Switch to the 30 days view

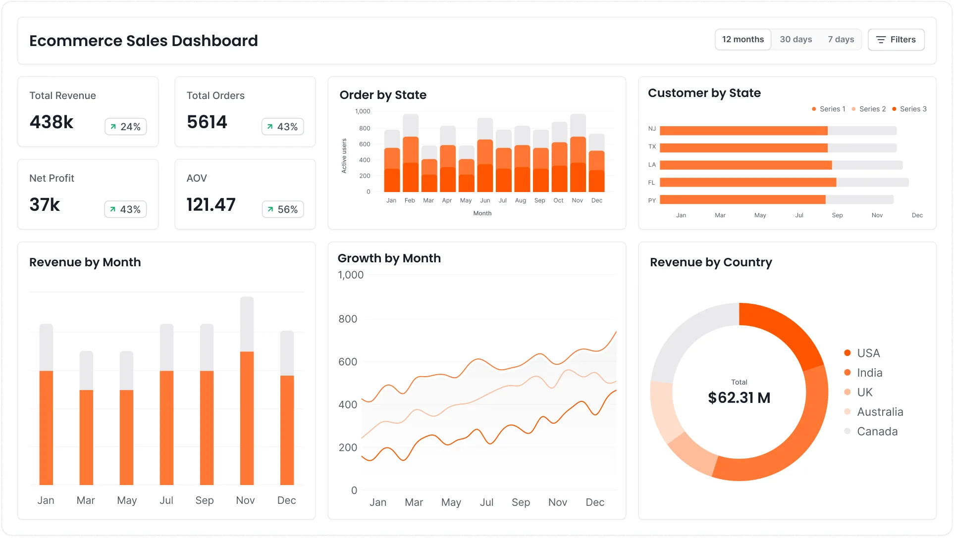(795, 39)
